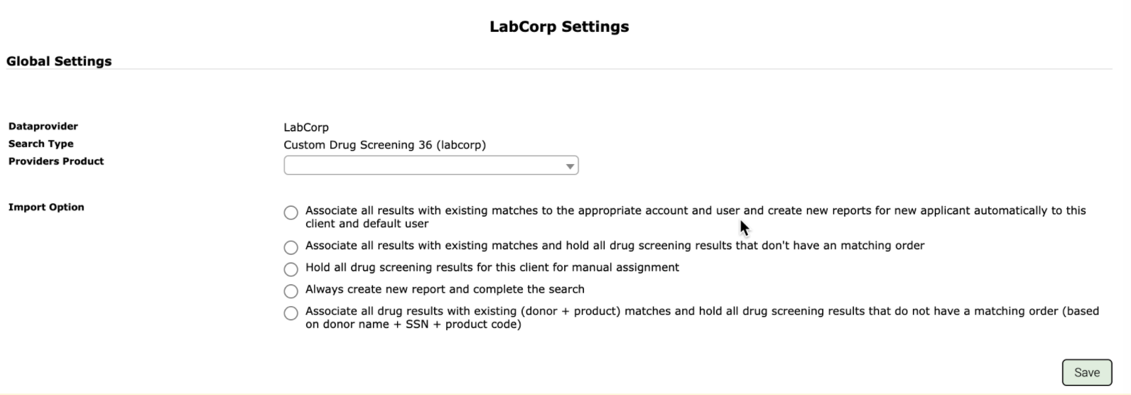Screen dimensions: 1131x395
Task: Click 'Custom Drug Screening 36 (labcorp)' value text
Action: pyautogui.click(x=385, y=145)
